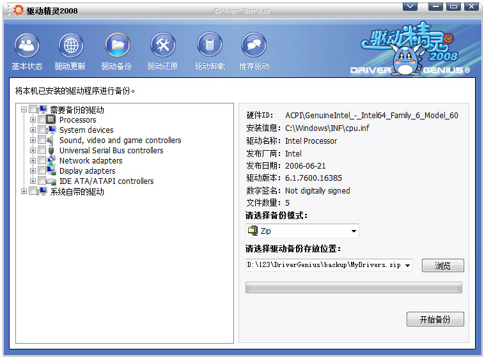Open the 推荐驱动 recommended drivers icon
484x359 pixels.
254,46
